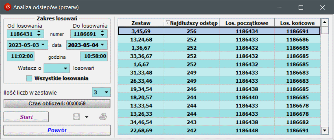Select the row with set 33,36,67
This screenshot has height=140, width=334.
coord(219,56)
